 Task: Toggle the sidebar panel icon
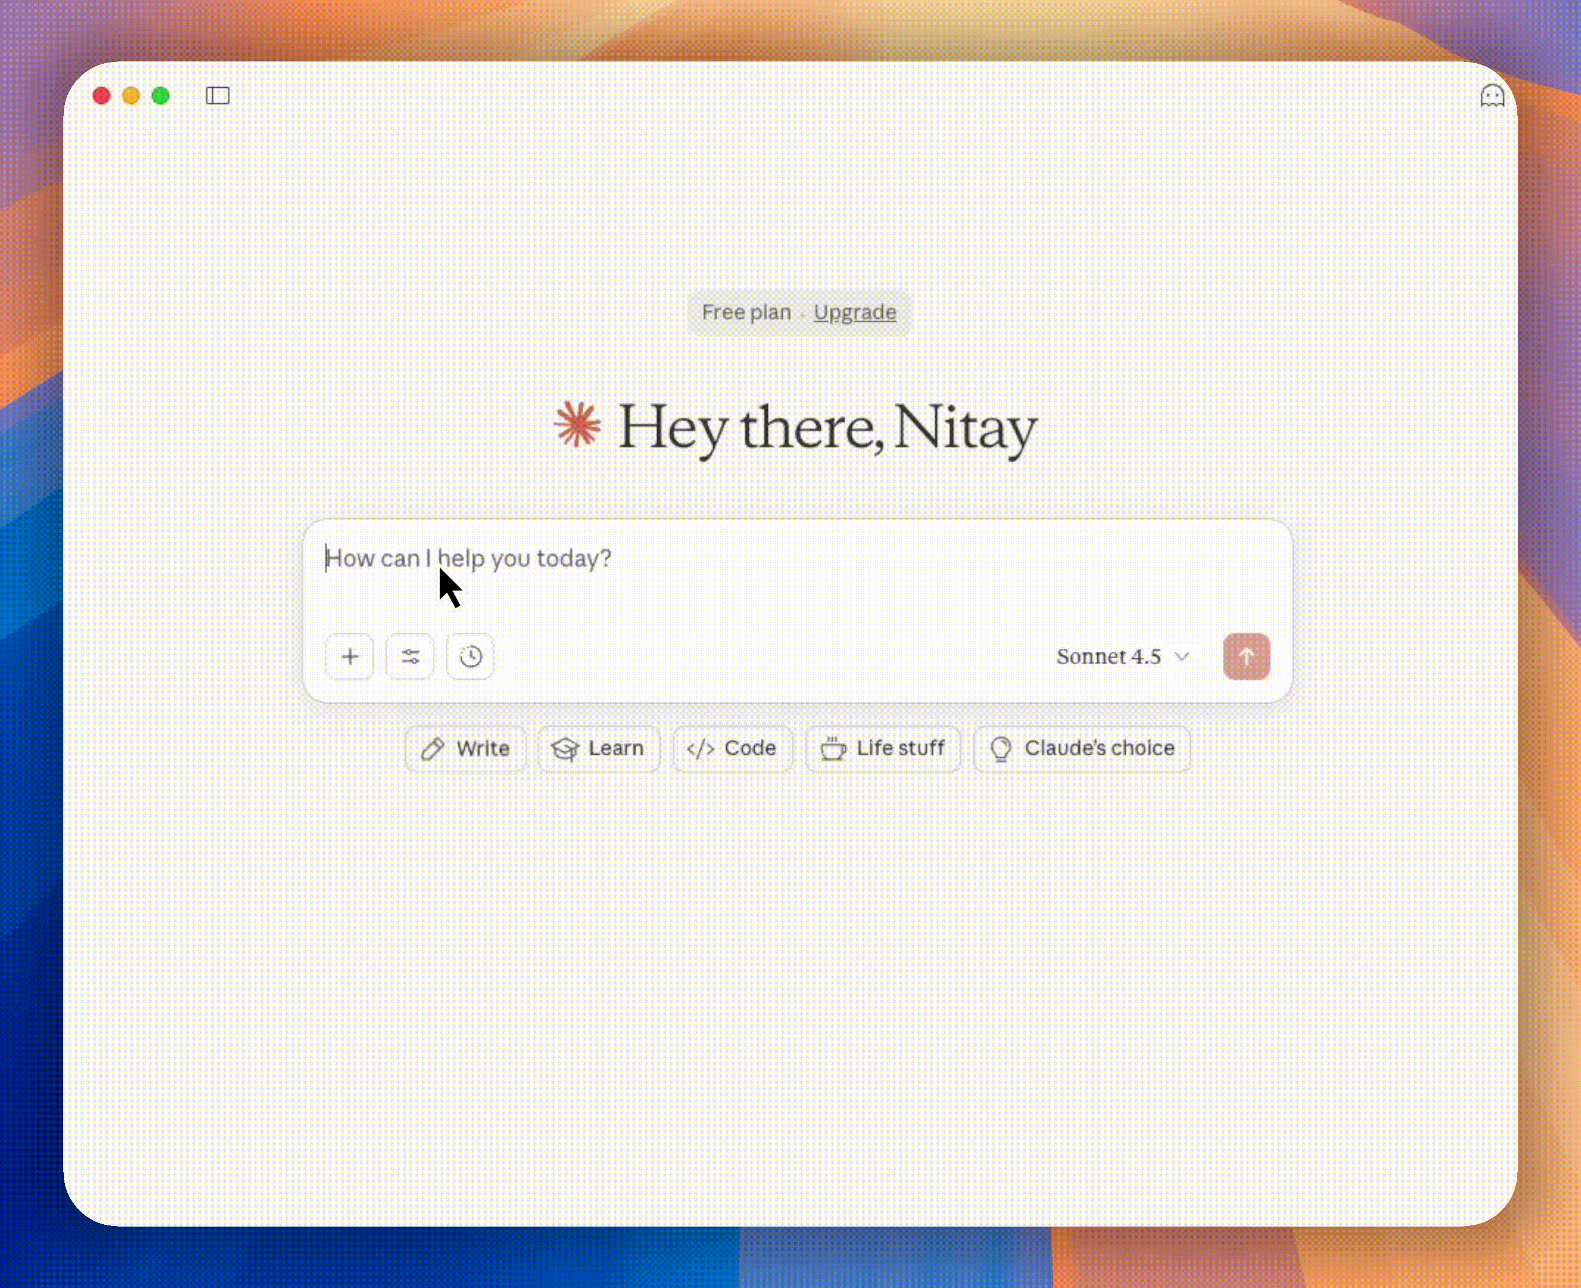pyautogui.click(x=217, y=96)
